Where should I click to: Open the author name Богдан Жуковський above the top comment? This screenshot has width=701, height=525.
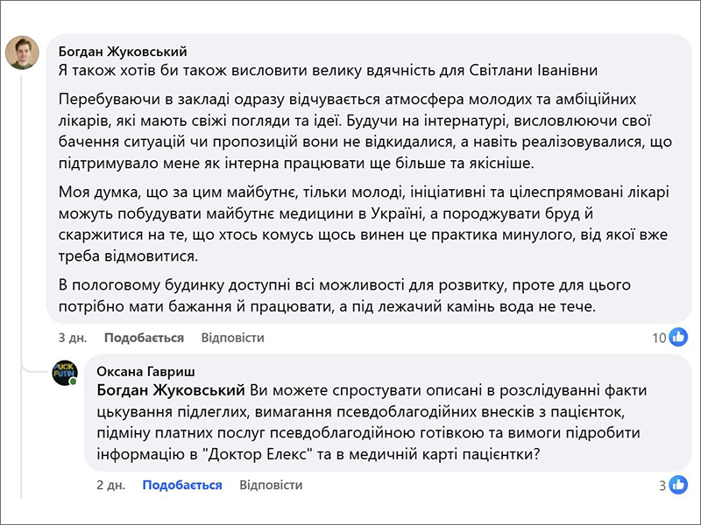click(123, 51)
